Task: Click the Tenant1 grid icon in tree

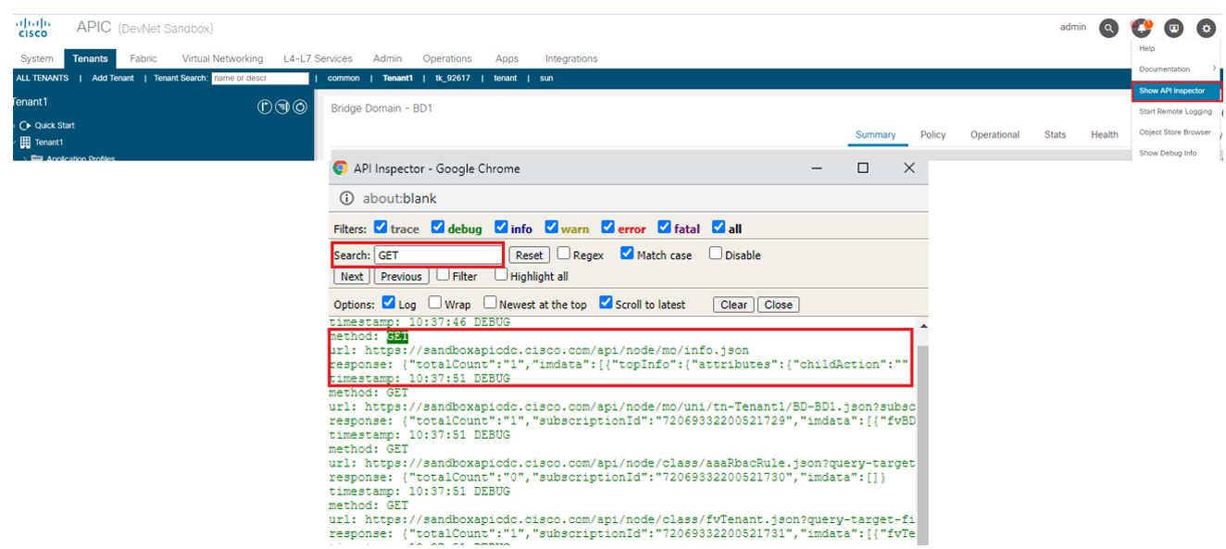Action: 26,143
